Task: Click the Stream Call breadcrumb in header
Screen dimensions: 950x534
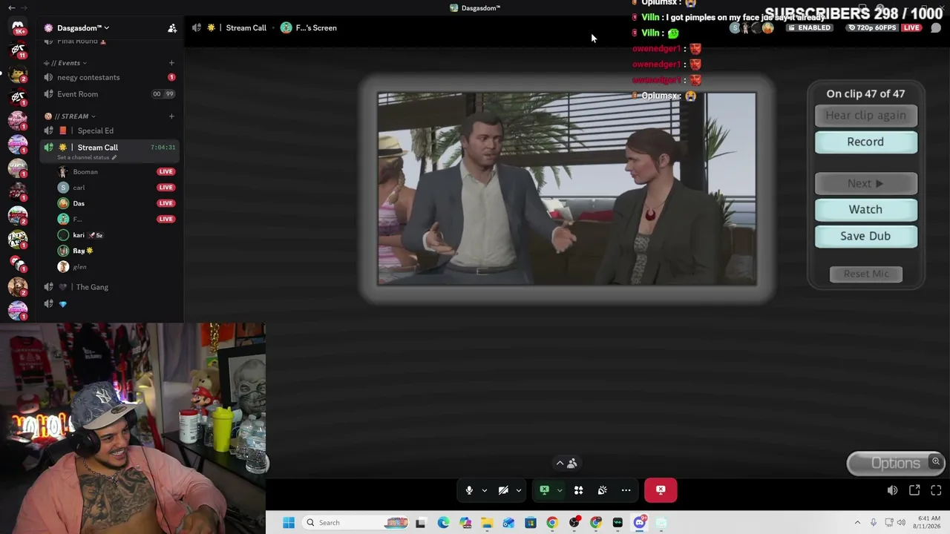Action: tap(246, 28)
